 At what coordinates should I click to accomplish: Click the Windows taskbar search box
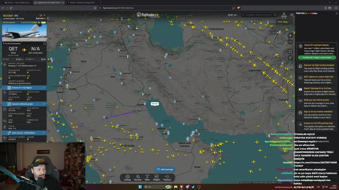coord(158,187)
